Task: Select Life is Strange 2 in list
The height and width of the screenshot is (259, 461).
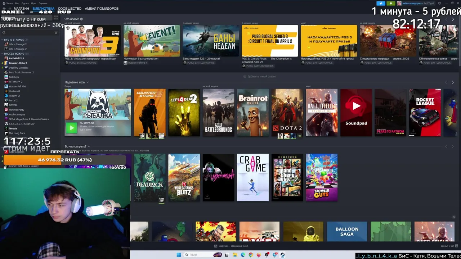Action: [x=18, y=49]
